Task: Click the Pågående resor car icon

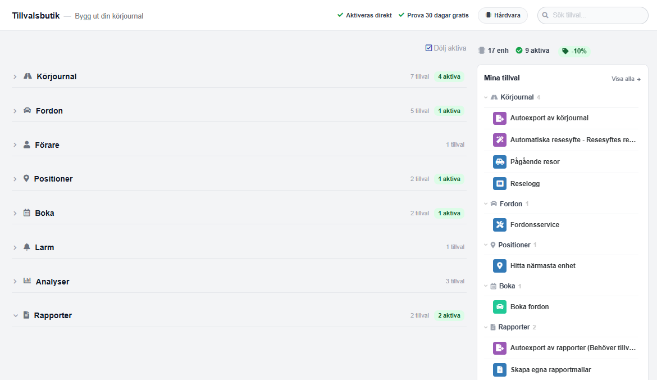Action: point(499,162)
